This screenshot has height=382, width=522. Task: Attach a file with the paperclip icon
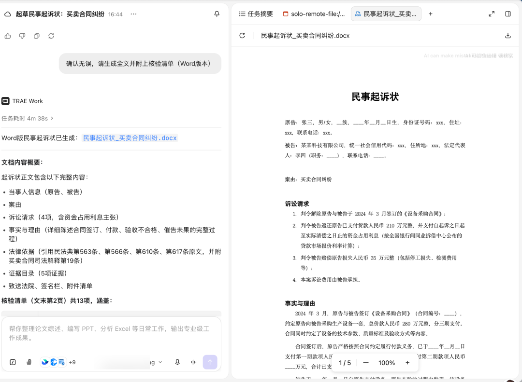pos(29,362)
